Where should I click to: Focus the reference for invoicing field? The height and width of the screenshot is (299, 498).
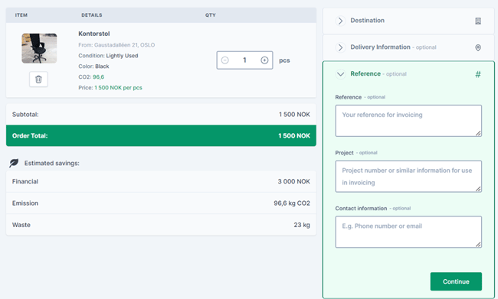tap(408, 121)
